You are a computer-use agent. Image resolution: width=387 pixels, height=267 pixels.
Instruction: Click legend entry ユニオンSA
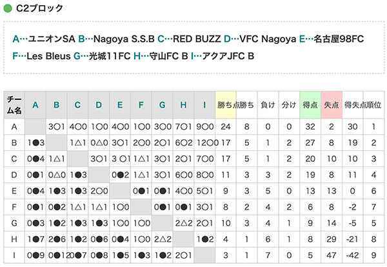(x=52, y=39)
